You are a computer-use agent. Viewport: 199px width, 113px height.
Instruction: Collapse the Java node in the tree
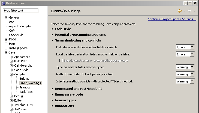(x=6, y=52)
